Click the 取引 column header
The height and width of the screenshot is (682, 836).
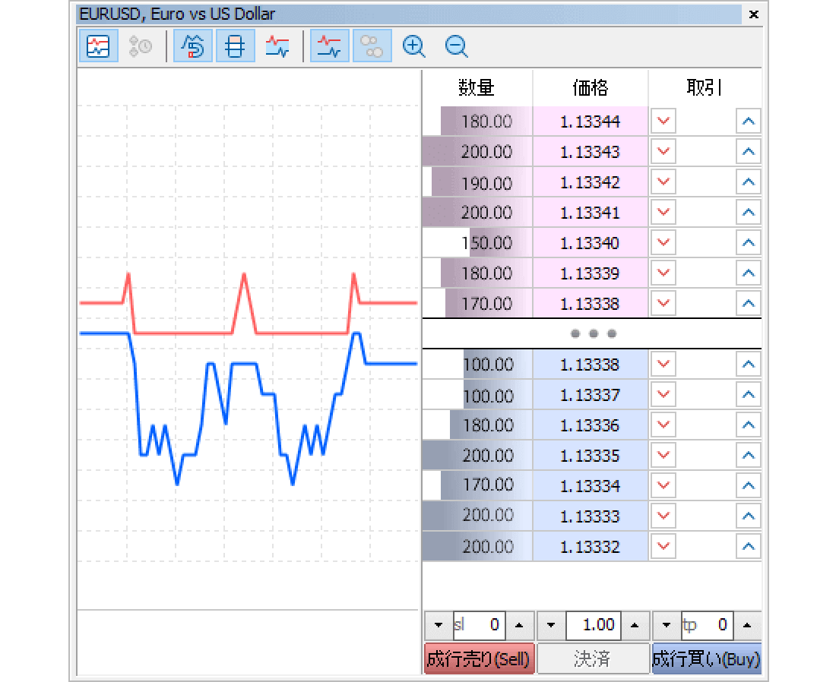tap(705, 87)
